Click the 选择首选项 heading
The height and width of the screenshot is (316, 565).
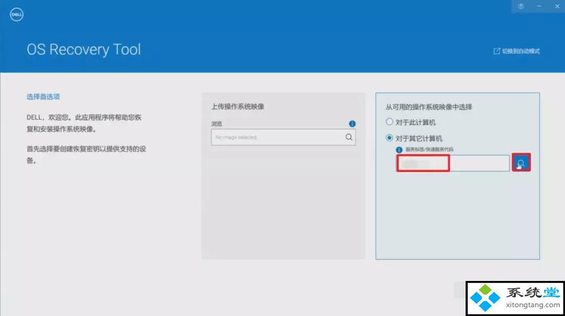(43, 97)
